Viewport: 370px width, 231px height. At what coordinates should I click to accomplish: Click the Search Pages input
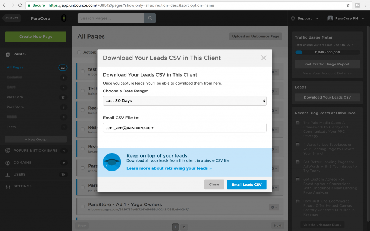[x=111, y=18]
